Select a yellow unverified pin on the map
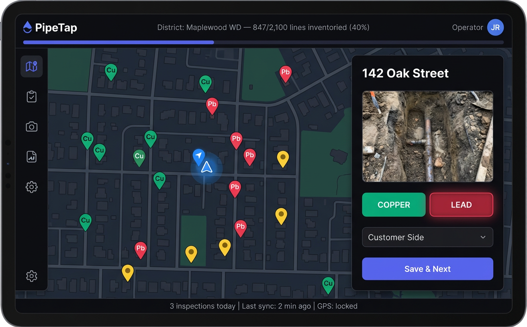527x327 pixels. pyautogui.click(x=282, y=159)
